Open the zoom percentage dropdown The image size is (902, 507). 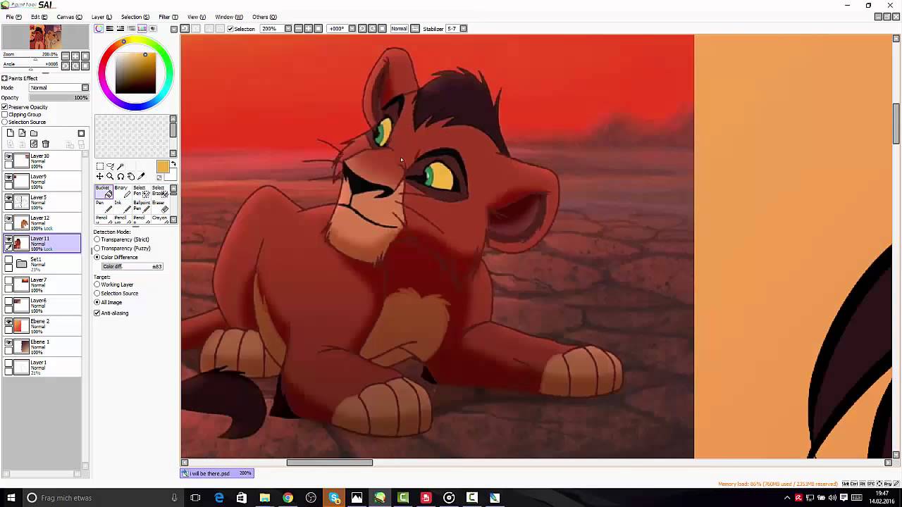click(x=288, y=29)
